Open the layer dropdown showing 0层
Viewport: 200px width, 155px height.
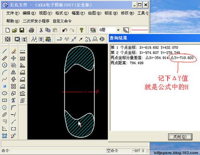pyautogui.click(x=109, y=30)
